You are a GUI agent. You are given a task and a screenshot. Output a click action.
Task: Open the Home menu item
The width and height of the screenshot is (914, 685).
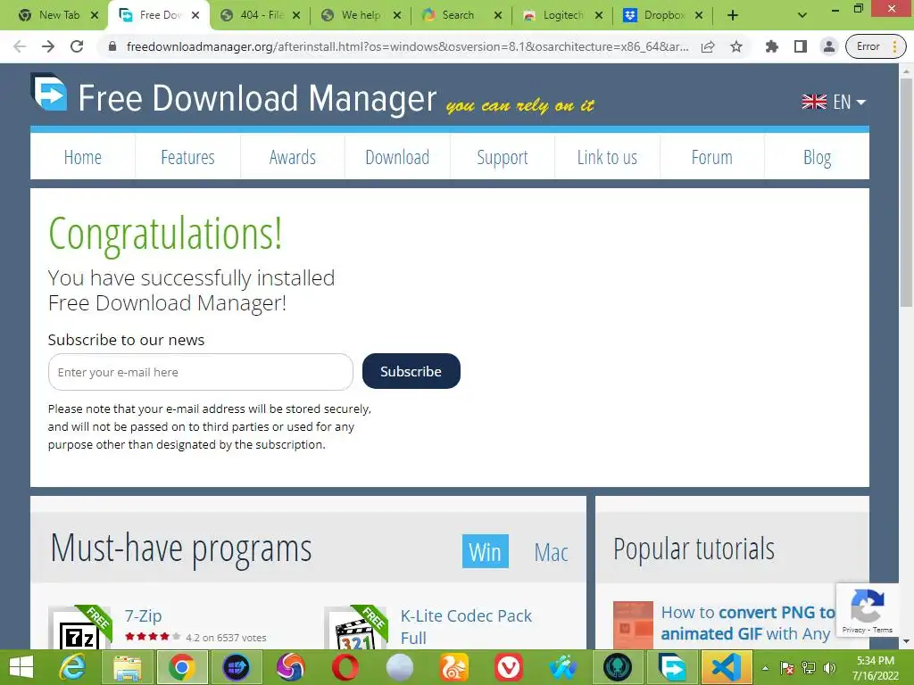[x=83, y=157]
